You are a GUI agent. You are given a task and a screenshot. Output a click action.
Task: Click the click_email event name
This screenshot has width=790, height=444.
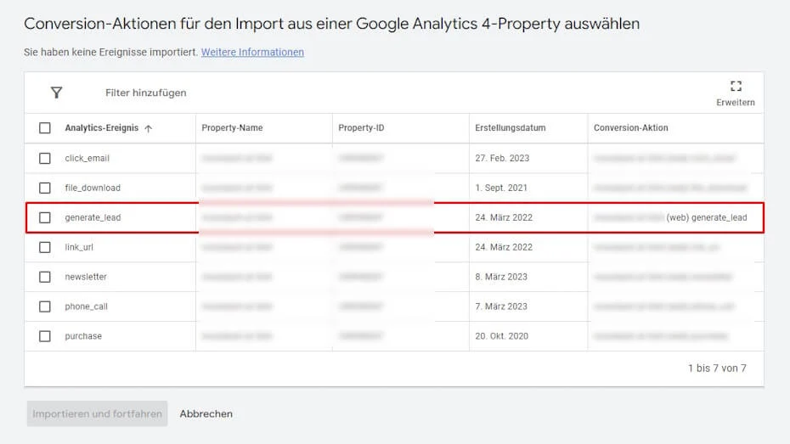87,158
